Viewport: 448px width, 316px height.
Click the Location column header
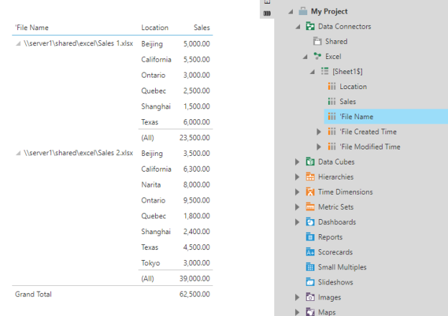(x=155, y=28)
